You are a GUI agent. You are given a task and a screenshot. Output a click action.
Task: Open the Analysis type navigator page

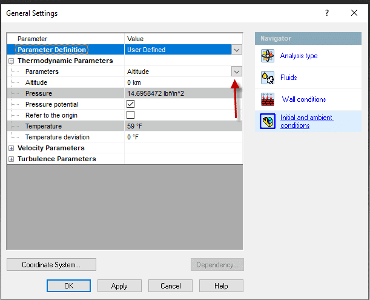[x=299, y=56]
